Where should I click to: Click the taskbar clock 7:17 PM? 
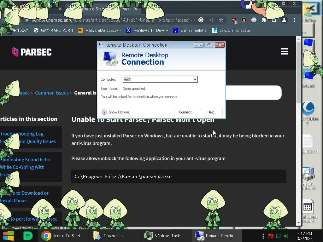(x=305, y=236)
